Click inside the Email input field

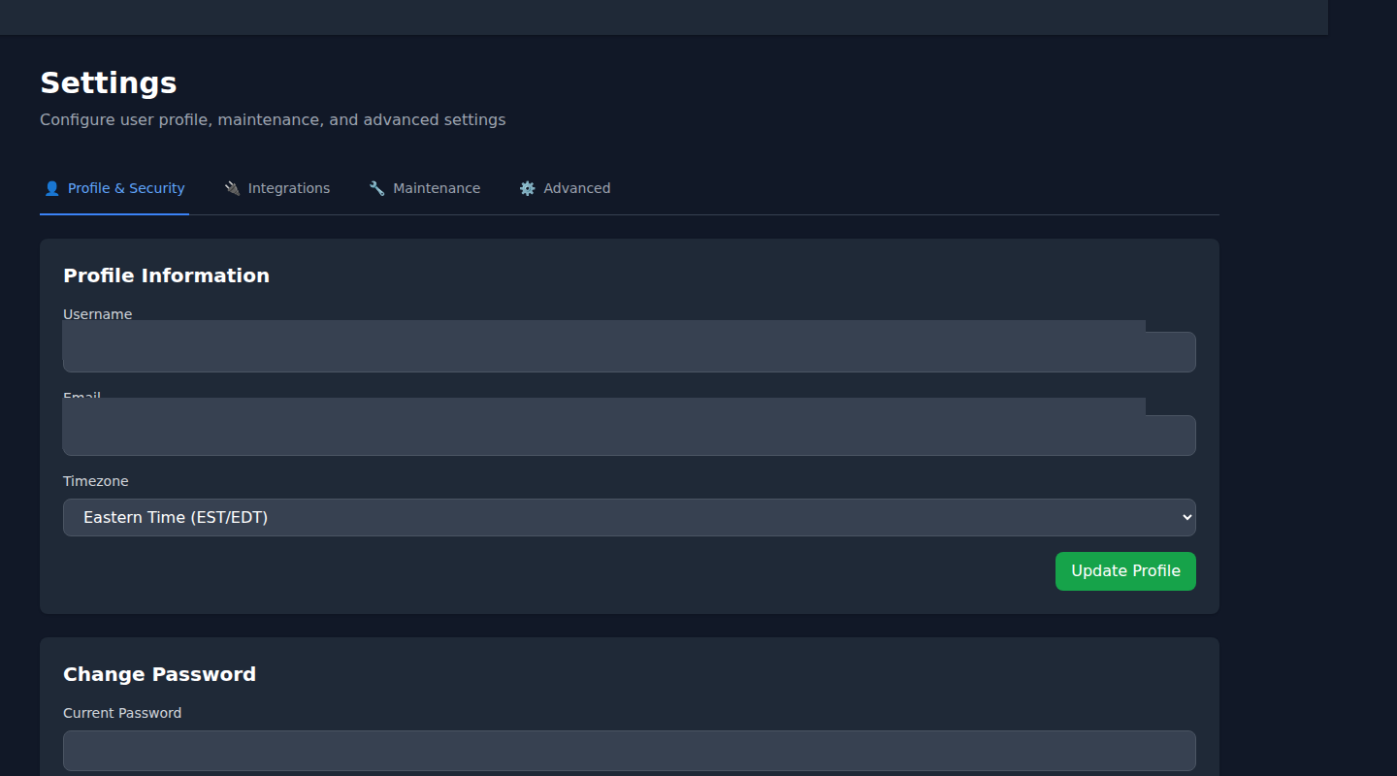click(629, 435)
